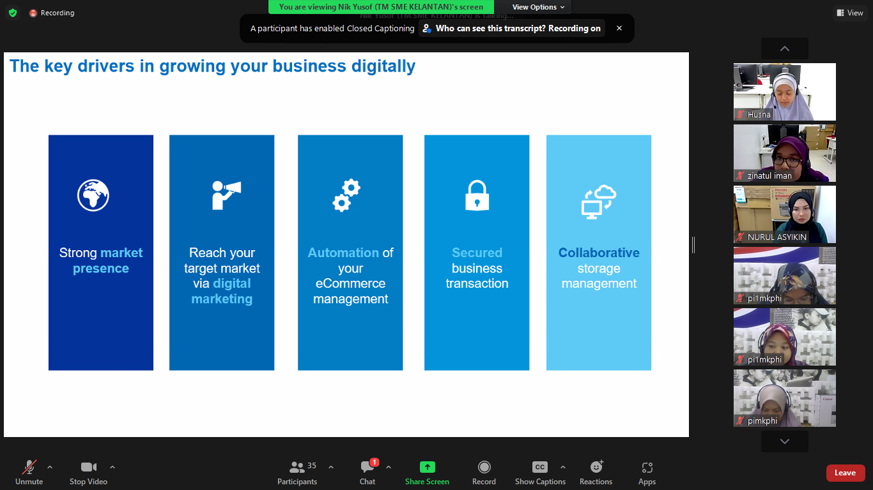The width and height of the screenshot is (873, 490).
Task: Stop Video camera toggle
Action: [88, 468]
